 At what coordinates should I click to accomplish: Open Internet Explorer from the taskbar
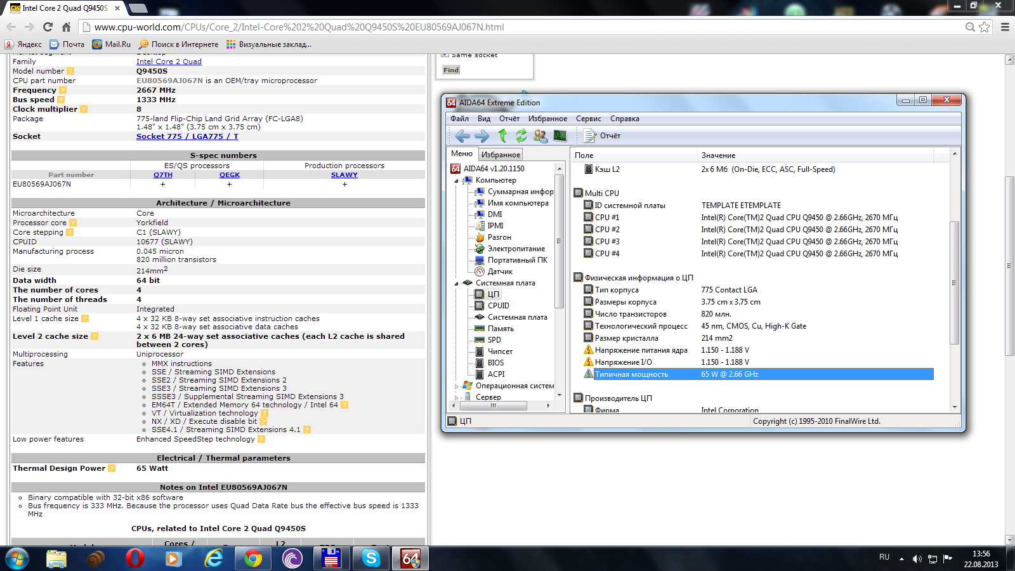(214, 558)
